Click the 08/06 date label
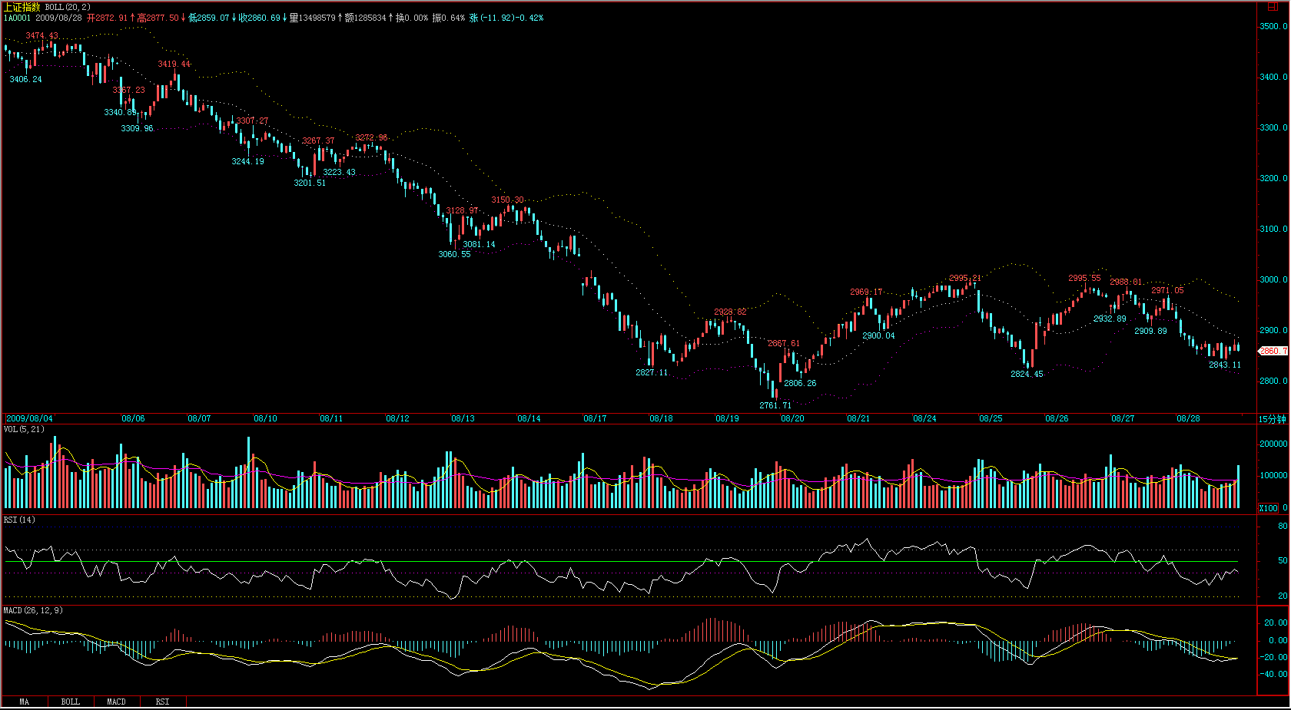Viewport: 1291px width, 710px height. 134,418
